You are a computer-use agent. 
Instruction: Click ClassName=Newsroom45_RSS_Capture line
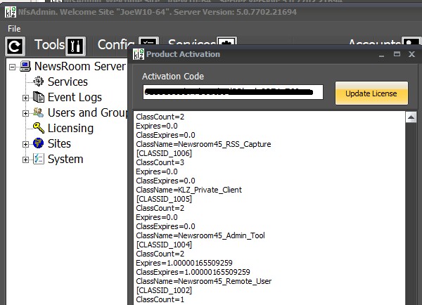point(203,145)
